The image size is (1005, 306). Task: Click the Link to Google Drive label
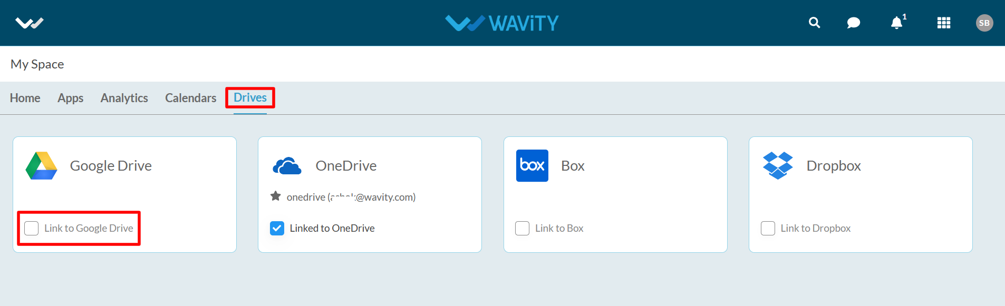point(89,228)
